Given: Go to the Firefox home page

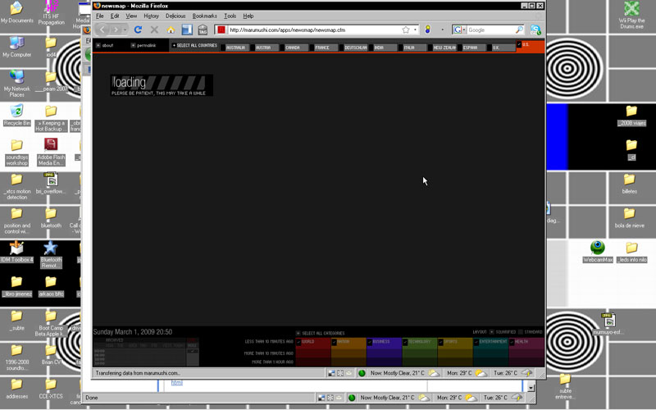Looking at the screenshot, I should [x=171, y=30].
